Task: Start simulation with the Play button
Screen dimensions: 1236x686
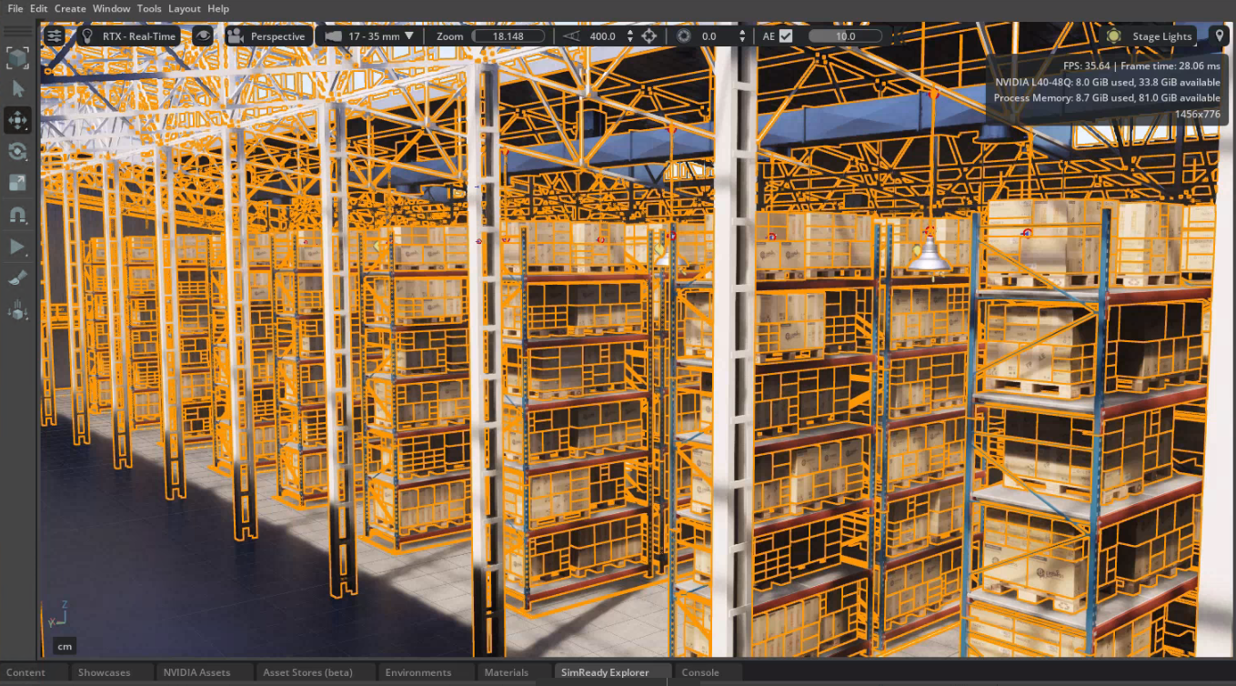Action: point(17,247)
